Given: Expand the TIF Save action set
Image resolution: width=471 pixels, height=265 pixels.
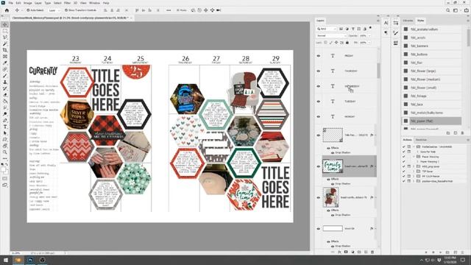Looking at the screenshot, I should [414, 172].
